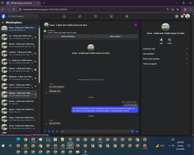
Task: Click More options button
Action: click(x=115, y=36)
